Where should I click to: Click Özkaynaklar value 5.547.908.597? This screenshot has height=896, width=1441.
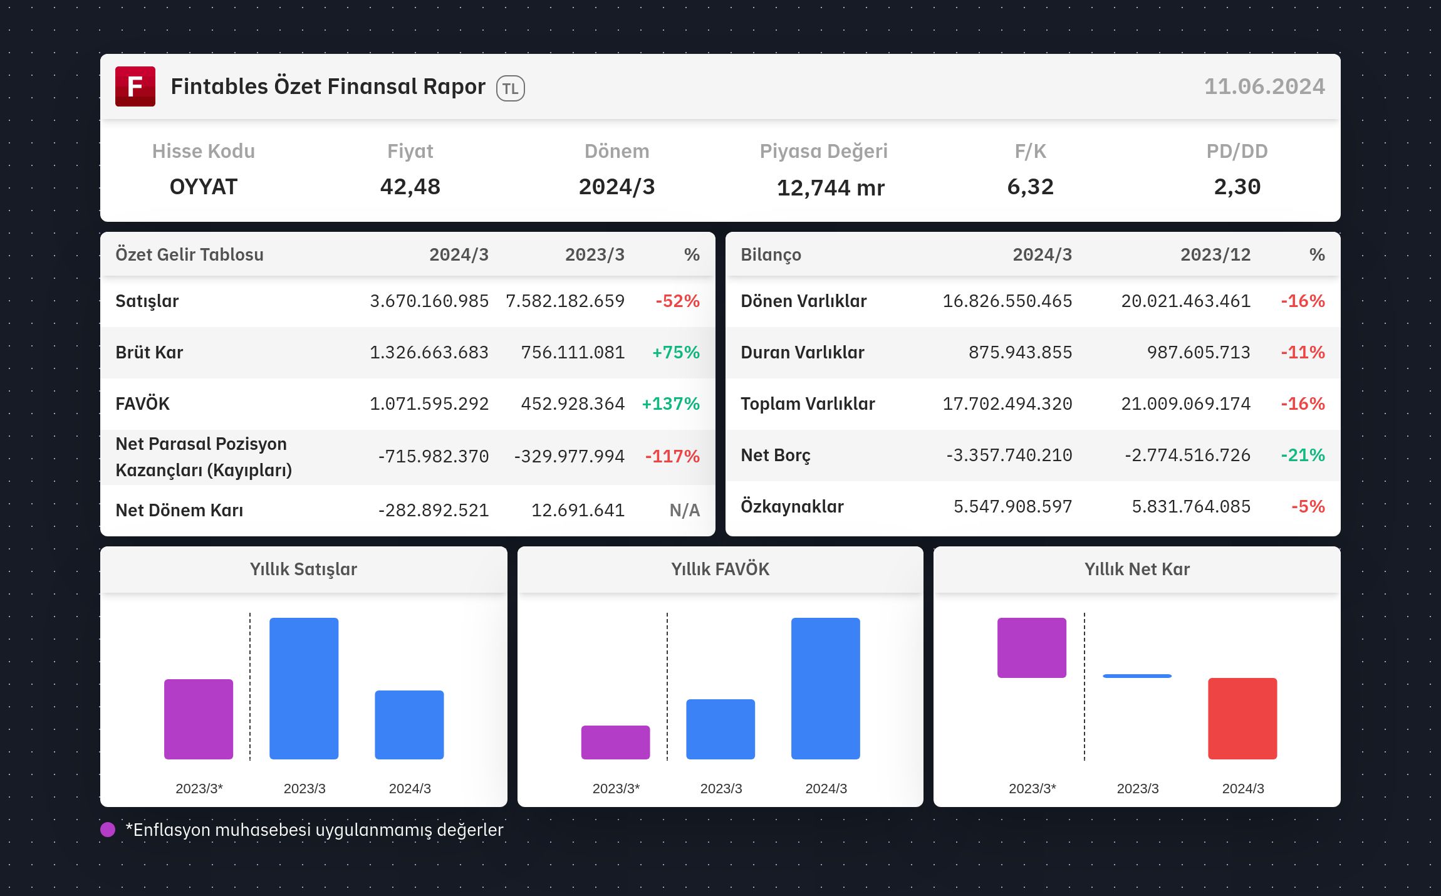point(1013,506)
